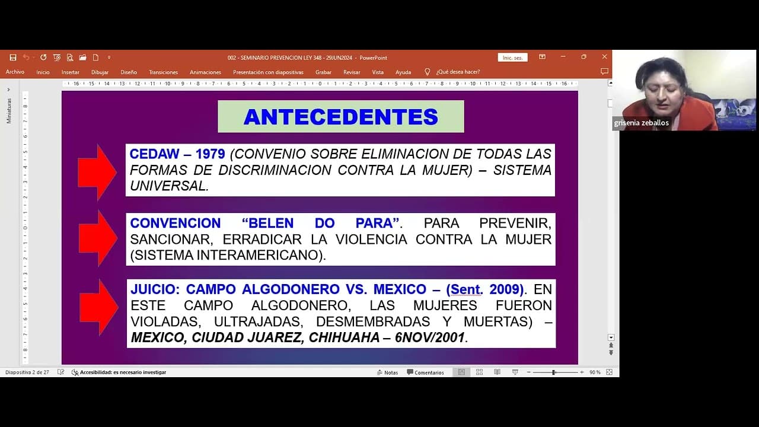Click the zoom slider handle in status bar

click(553, 372)
